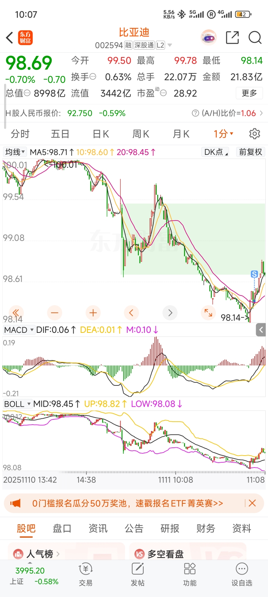268x597 pixels.
Task: Expand chart to full screen icon
Action: coord(208,313)
